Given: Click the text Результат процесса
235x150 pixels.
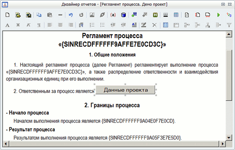Looking at the screenshot, I should pos(32,130).
